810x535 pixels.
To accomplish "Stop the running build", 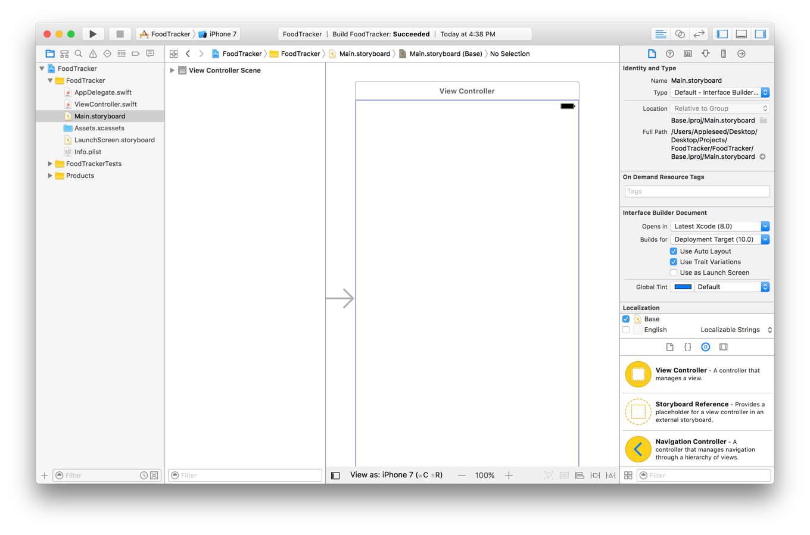I will click(x=120, y=34).
